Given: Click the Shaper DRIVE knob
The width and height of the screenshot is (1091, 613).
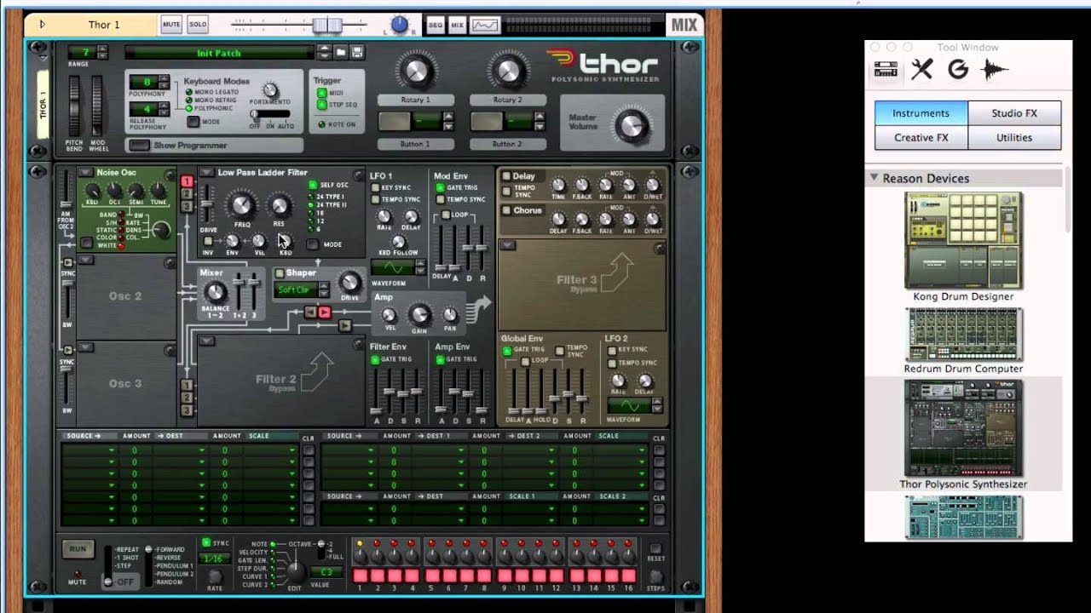Looking at the screenshot, I should pos(349,282).
